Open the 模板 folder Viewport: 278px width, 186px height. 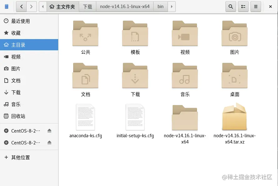point(135,33)
